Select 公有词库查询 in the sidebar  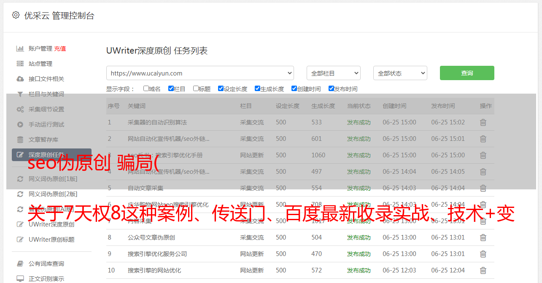coord(46,264)
